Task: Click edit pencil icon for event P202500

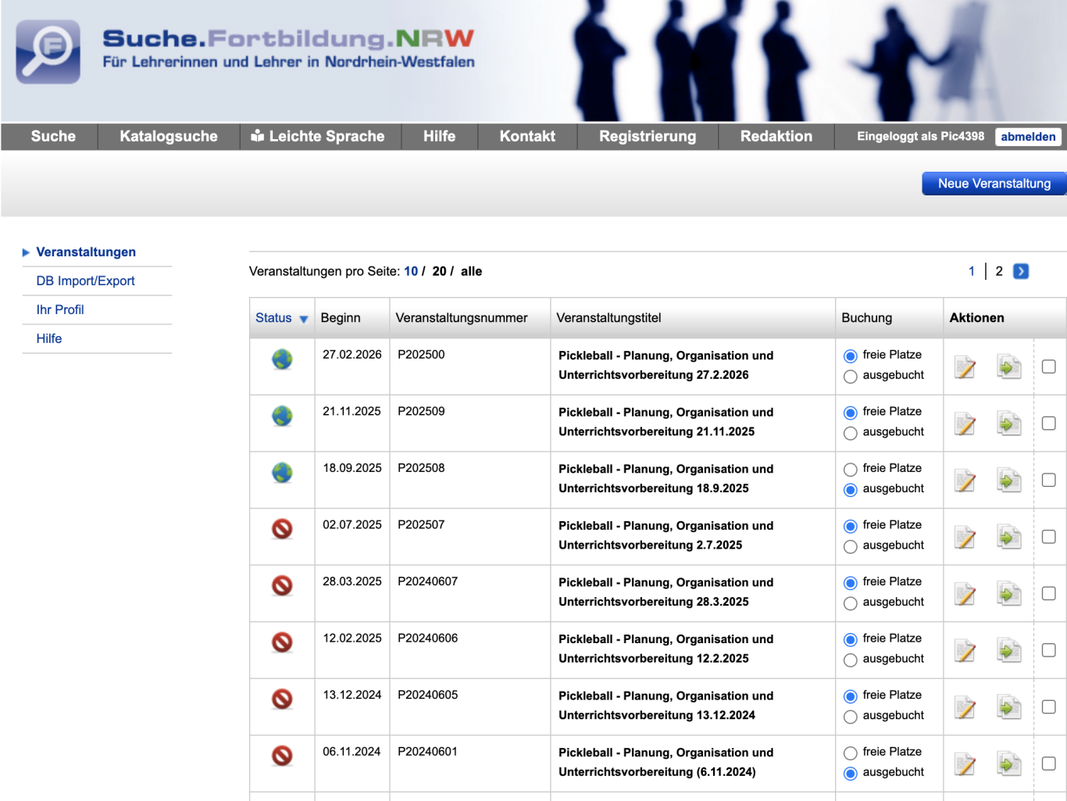Action: pyautogui.click(x=965, y=367)
